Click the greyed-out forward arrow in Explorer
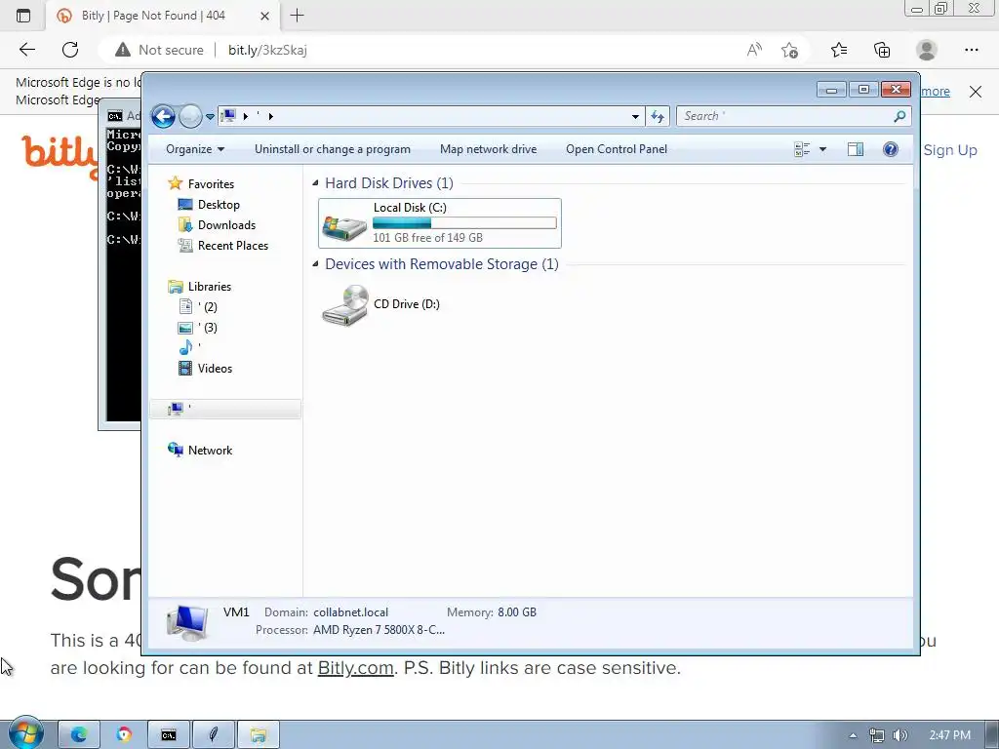Image resolution: width=999 pixels, height=749 pixels. click(x=190, y=116)
